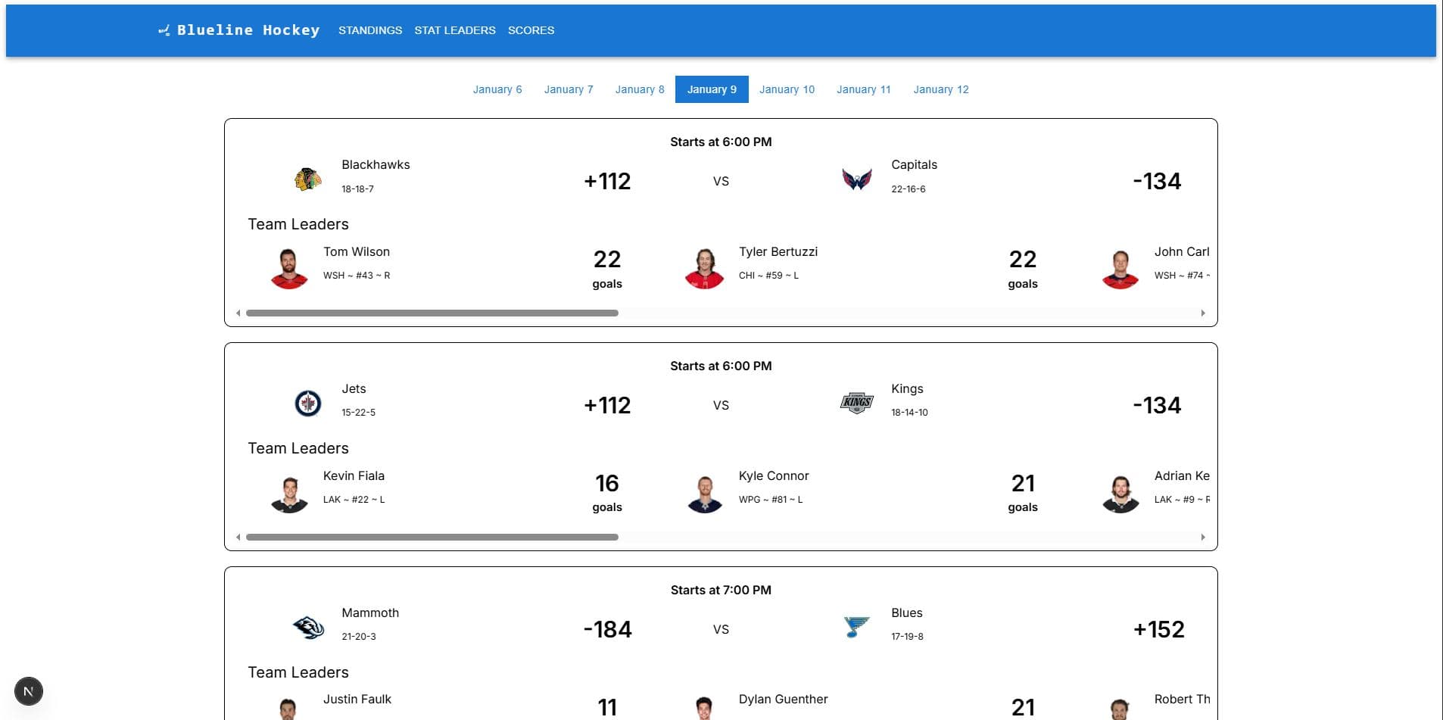Click the Mammoth team logo

click(x=307, y=627)
